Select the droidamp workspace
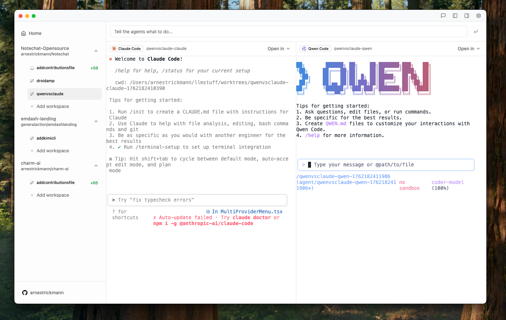 (x=46, y=81)
